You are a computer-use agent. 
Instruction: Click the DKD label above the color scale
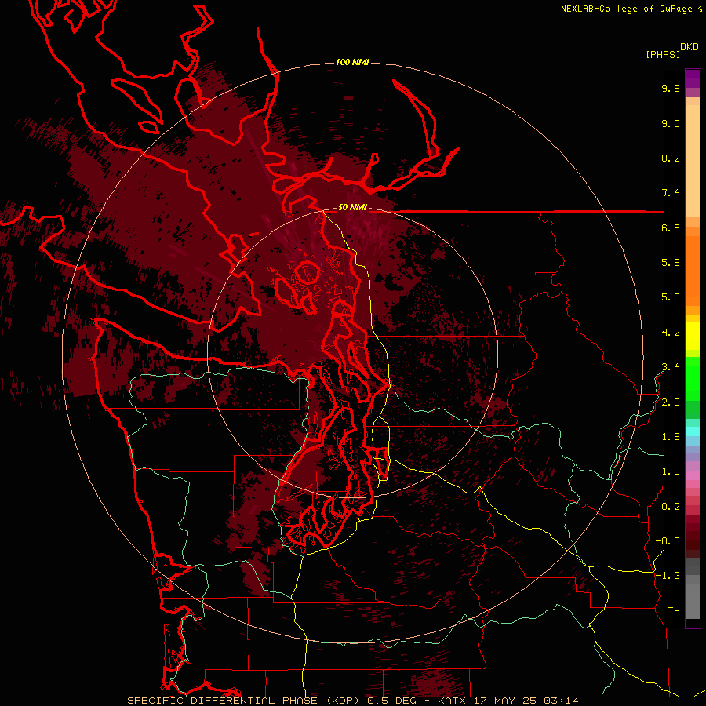(690, 47)
